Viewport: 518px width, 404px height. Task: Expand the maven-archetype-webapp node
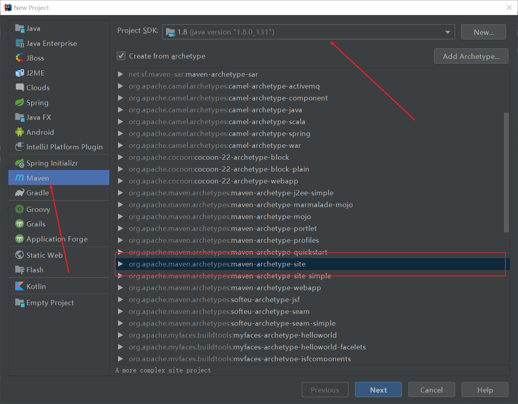(x=120, y=287)
